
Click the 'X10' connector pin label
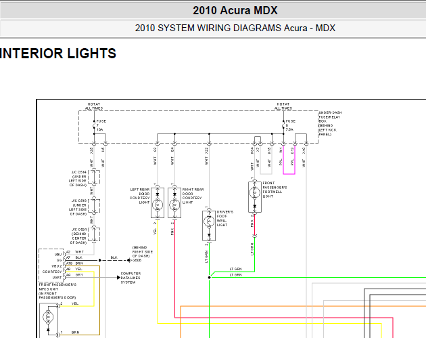point(304,150)
